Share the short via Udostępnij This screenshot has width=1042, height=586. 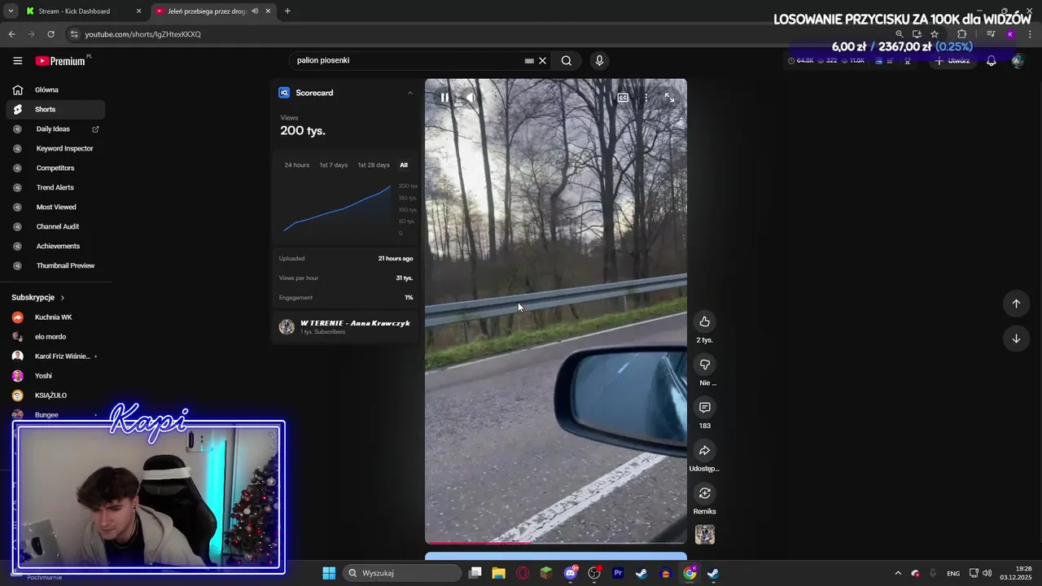(x=705, y=450)
